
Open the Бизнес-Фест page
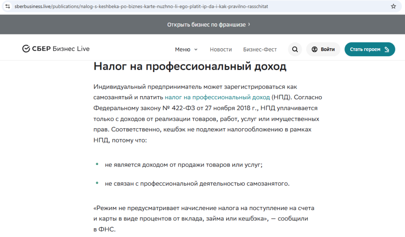click(260, 49)
